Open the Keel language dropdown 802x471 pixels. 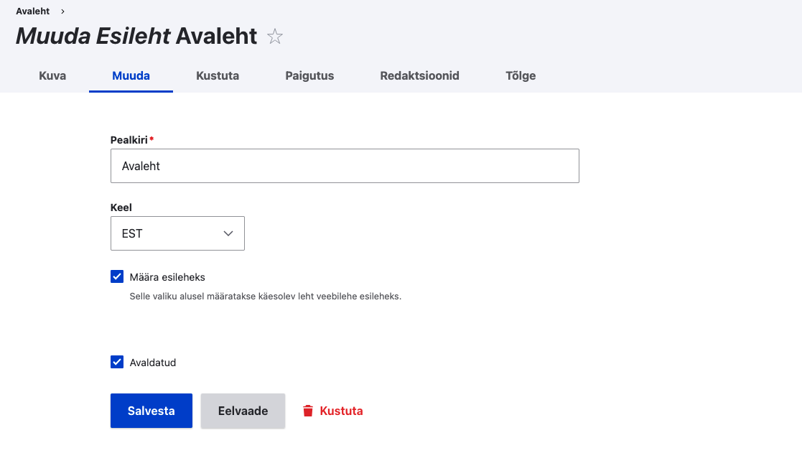coord(177,233)
